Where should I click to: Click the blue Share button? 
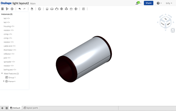149,3
